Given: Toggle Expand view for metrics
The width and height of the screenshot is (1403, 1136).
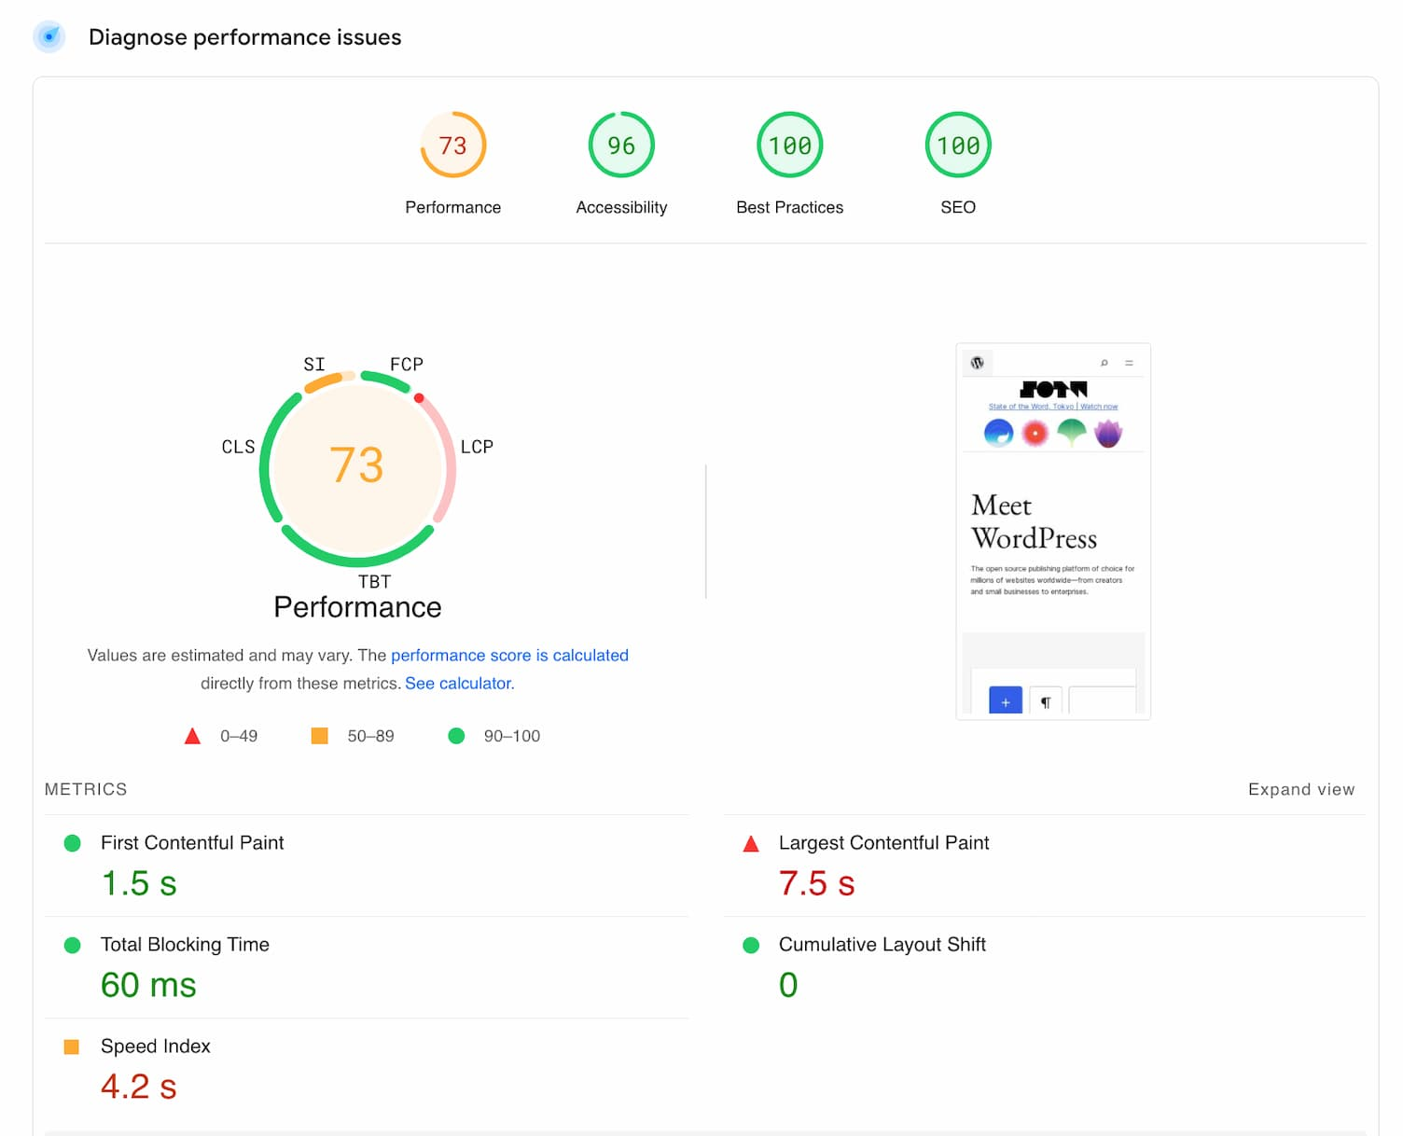Looking at the screenshot, I should click(x=1300, y=789).
